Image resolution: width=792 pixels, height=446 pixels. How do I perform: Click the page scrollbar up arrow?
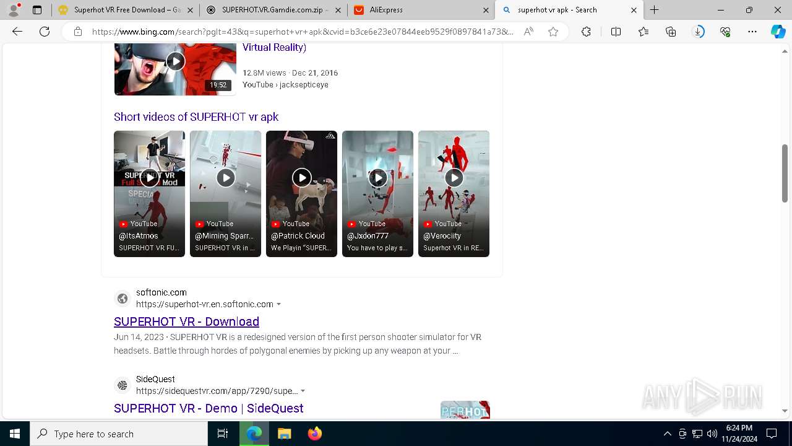click(x=785, y=50)
